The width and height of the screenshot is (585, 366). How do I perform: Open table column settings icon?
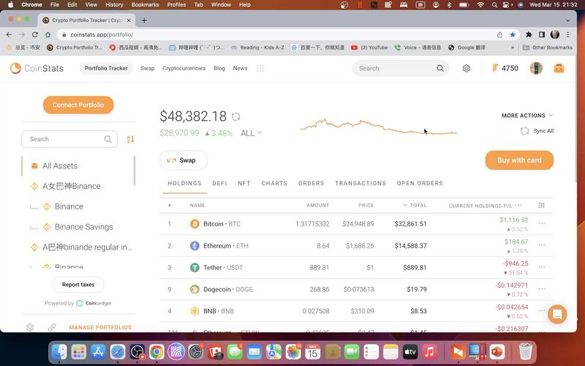(541, 205)
